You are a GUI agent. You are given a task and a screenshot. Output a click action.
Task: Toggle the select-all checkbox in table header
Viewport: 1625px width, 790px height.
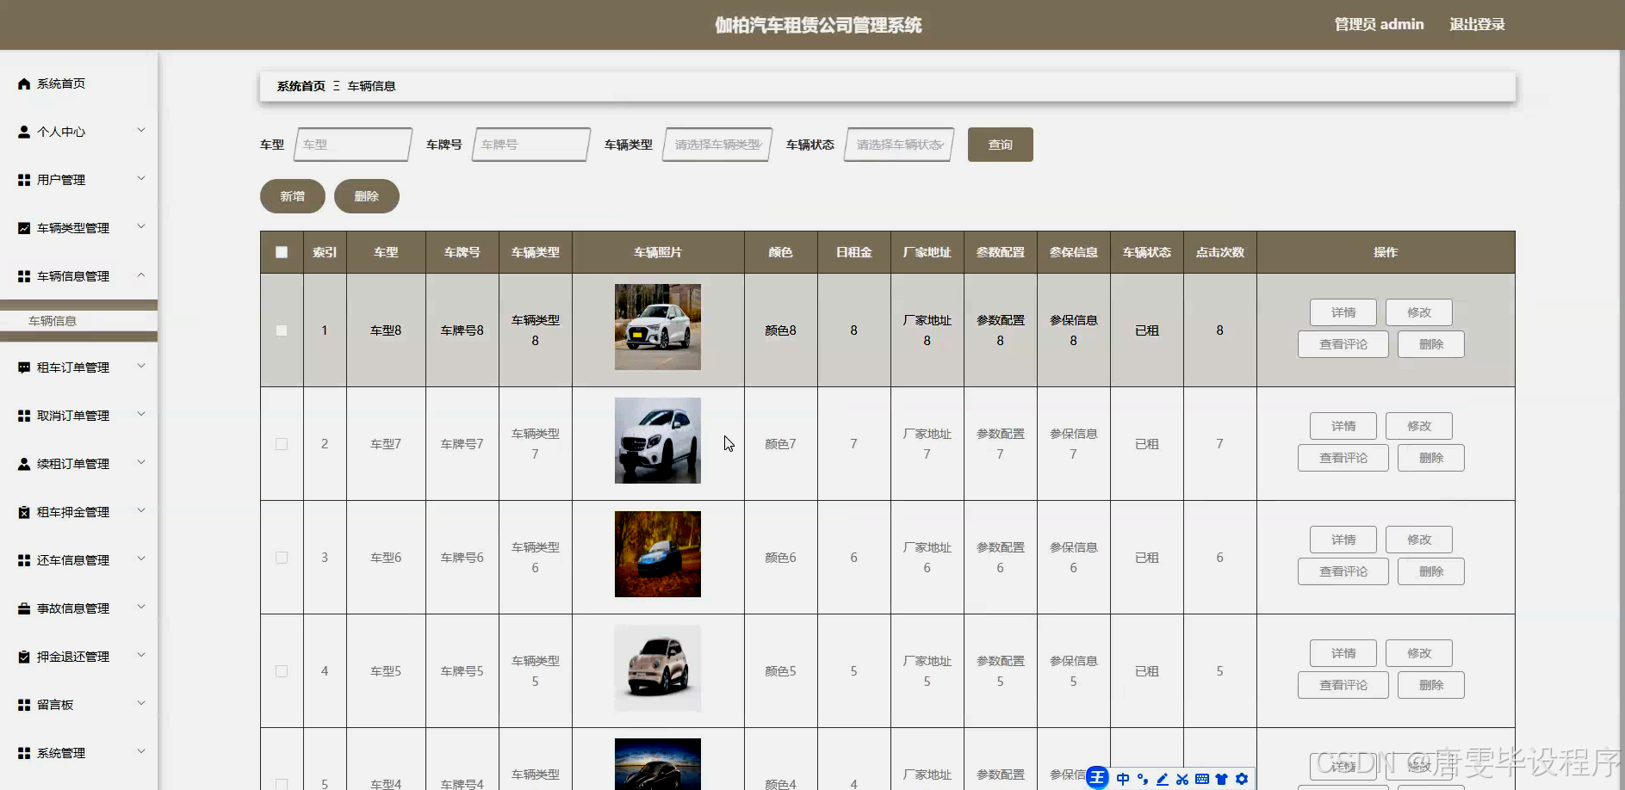tap(282, 252)
